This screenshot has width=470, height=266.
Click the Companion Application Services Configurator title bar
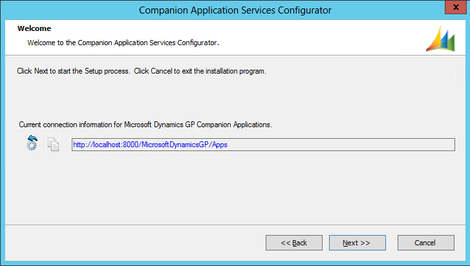(x=235, y=10)
